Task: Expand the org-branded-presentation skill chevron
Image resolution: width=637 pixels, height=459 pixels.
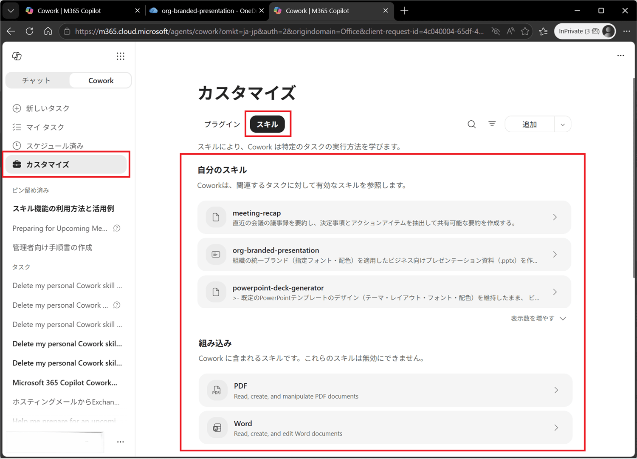Action: click(555, 255)
